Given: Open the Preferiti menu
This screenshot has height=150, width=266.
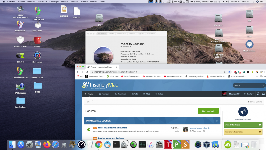Looking at the screenshot, I should point(65,2).
